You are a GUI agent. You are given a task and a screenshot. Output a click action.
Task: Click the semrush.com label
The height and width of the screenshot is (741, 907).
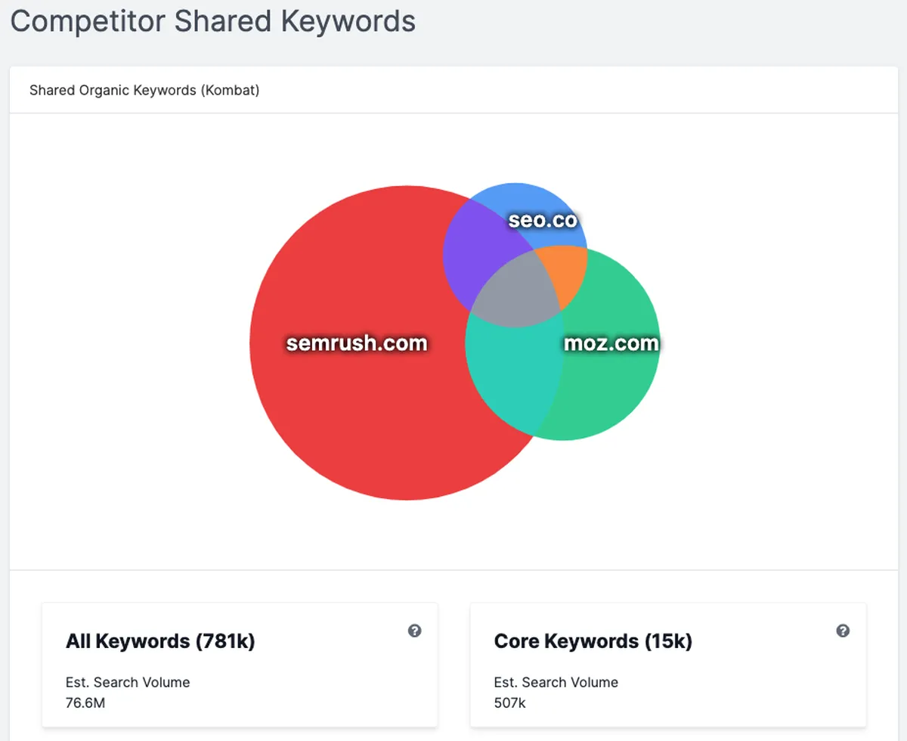[357, 343]
